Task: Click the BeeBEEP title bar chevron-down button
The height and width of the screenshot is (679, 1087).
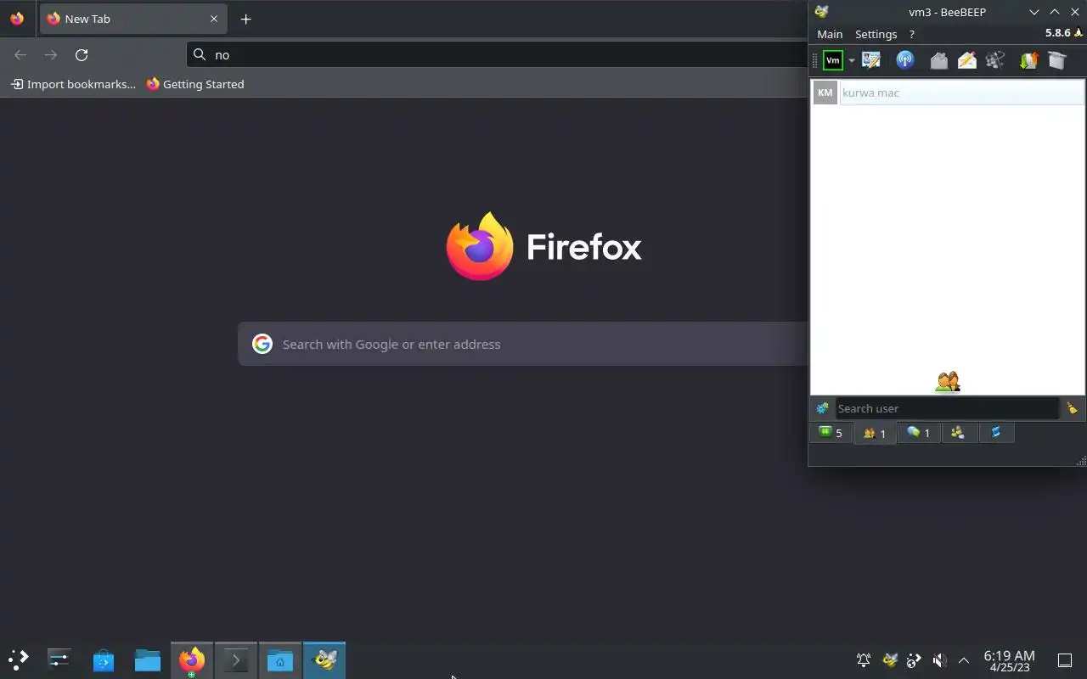Action: [x=1034, y=12]
